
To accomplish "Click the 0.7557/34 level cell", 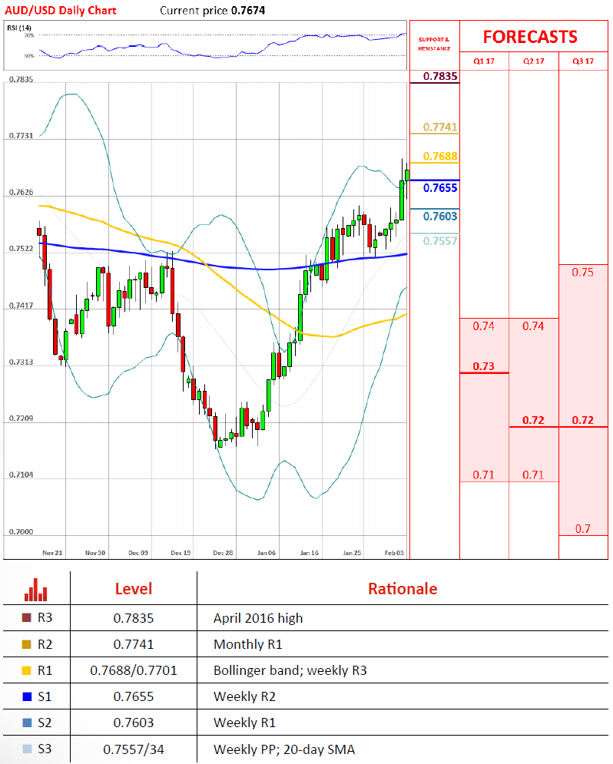I will click(x=134, y=749).
